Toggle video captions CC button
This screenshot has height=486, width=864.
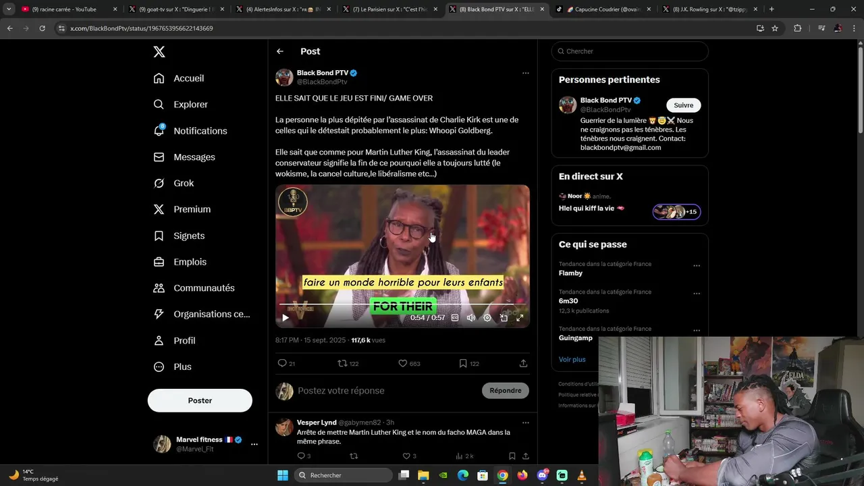click(x=455, y=317)
